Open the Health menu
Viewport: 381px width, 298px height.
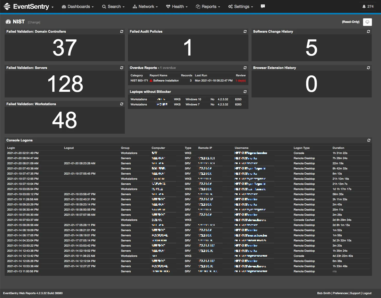[177, 6]
